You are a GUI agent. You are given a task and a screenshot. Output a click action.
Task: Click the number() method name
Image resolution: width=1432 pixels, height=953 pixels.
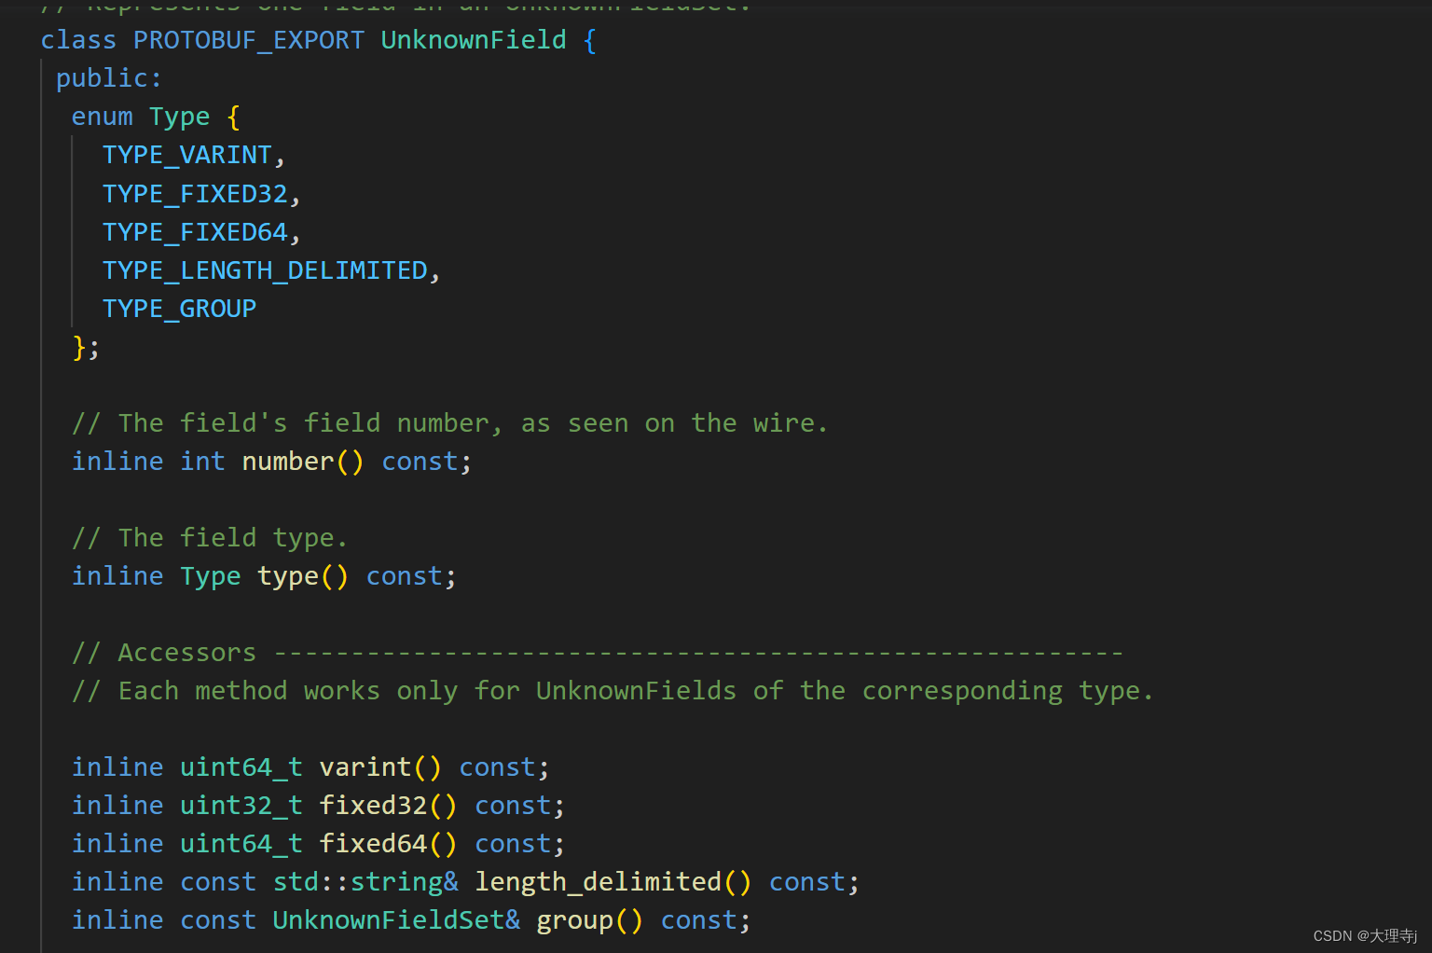tap(288, 462)
